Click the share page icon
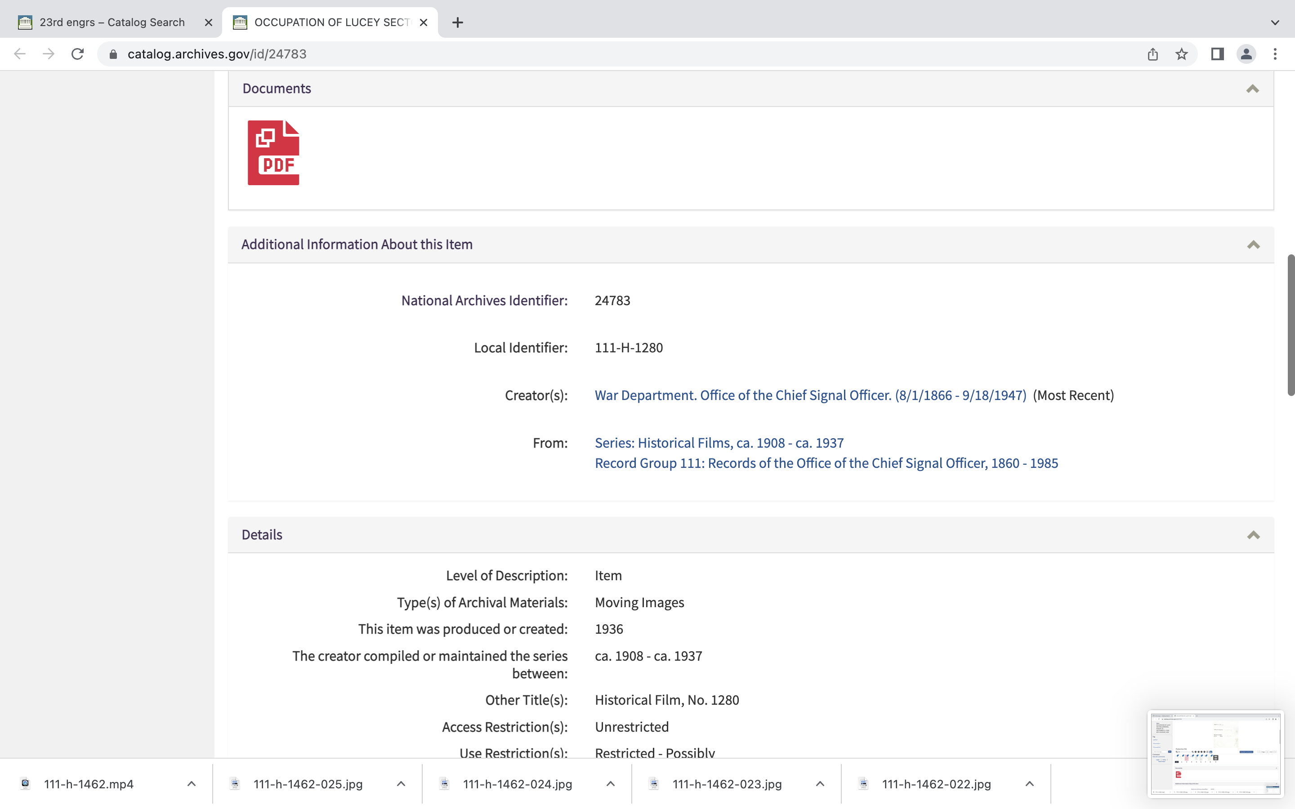This screenshot has width=1295, height=809. 1152,54
